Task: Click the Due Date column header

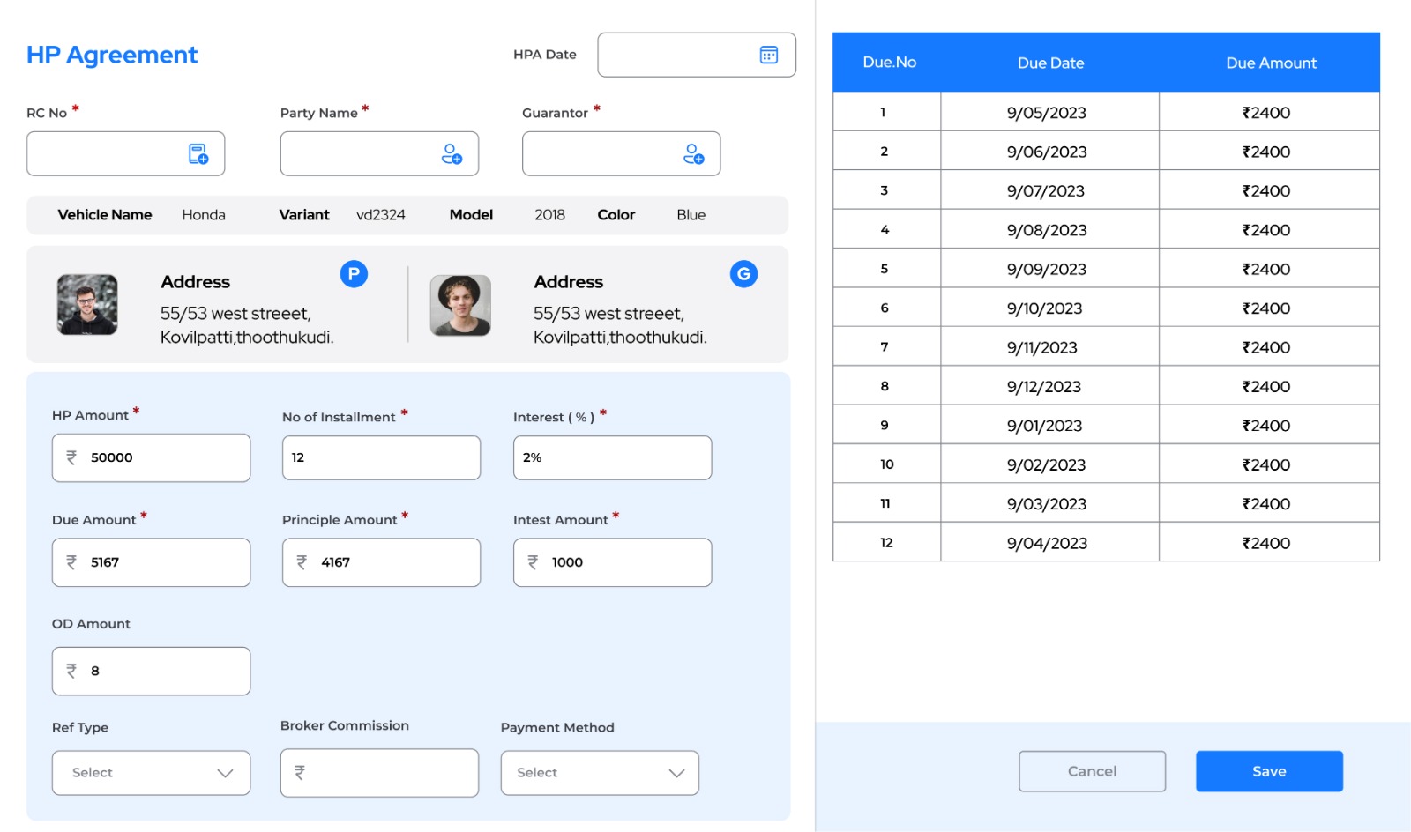Action: [1050, 63]
